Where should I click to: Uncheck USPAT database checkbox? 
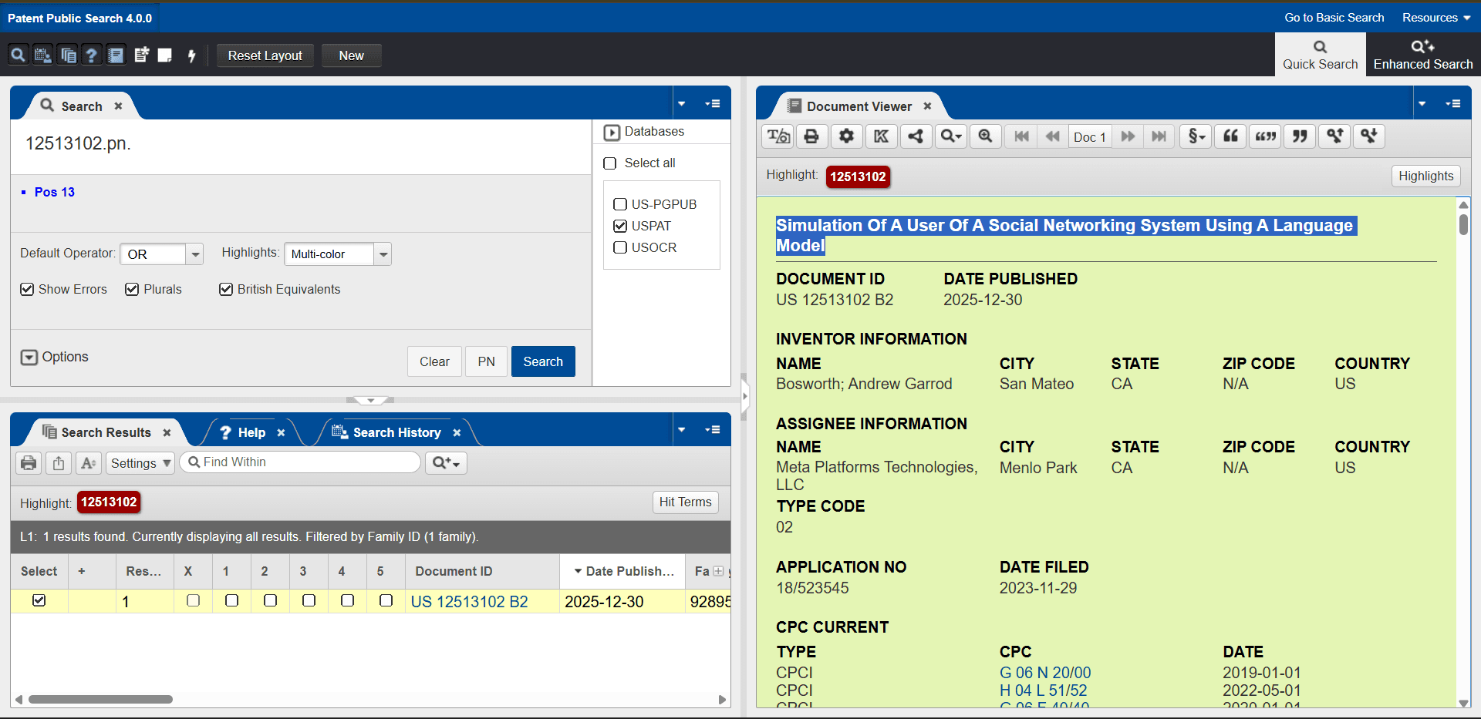[x=620, y=226]
